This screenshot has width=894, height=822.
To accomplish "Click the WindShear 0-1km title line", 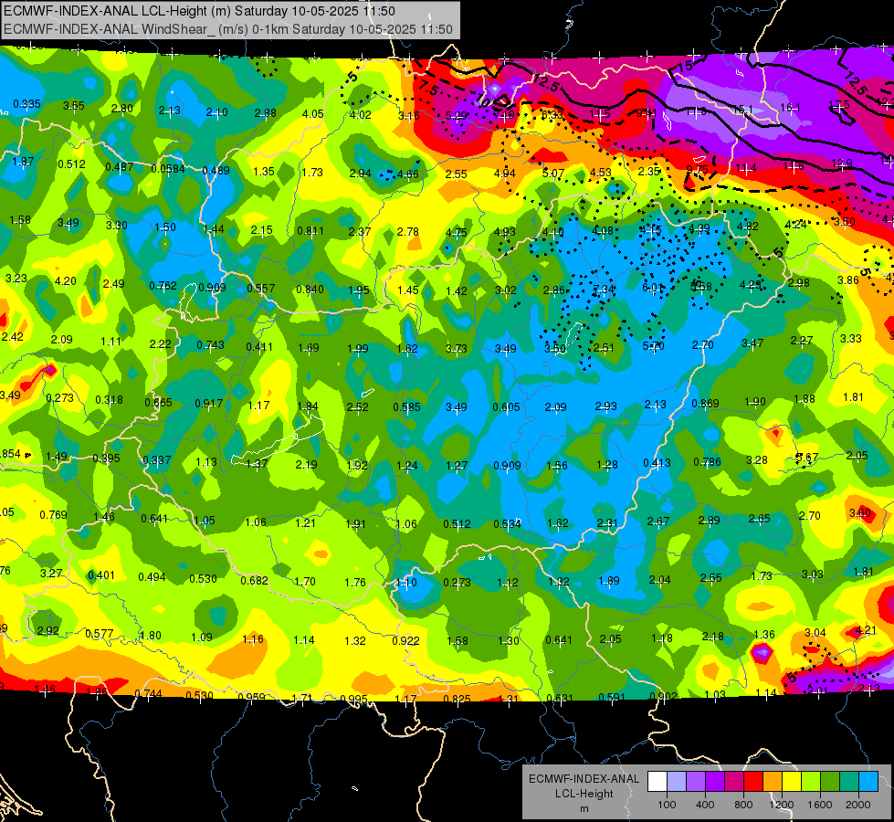I will click(228, 29).
